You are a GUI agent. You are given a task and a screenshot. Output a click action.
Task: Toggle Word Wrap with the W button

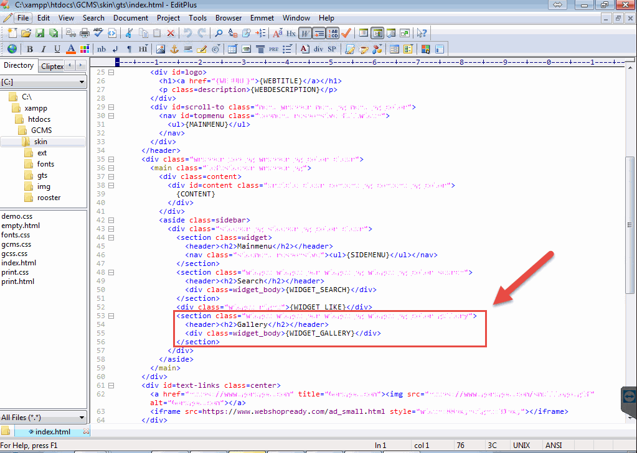click(304, 33)
